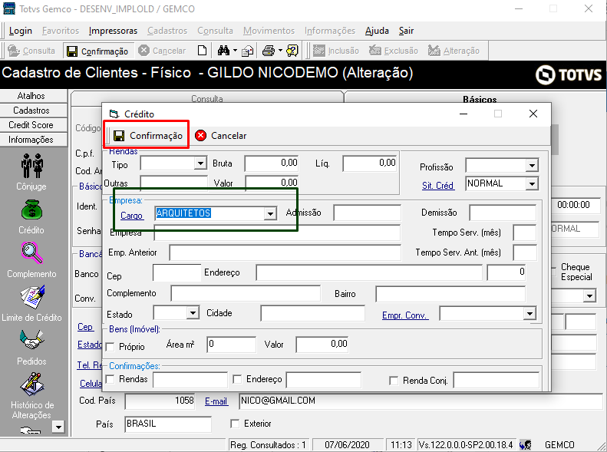Click the Credit Score sidebar button

(34, 125)
